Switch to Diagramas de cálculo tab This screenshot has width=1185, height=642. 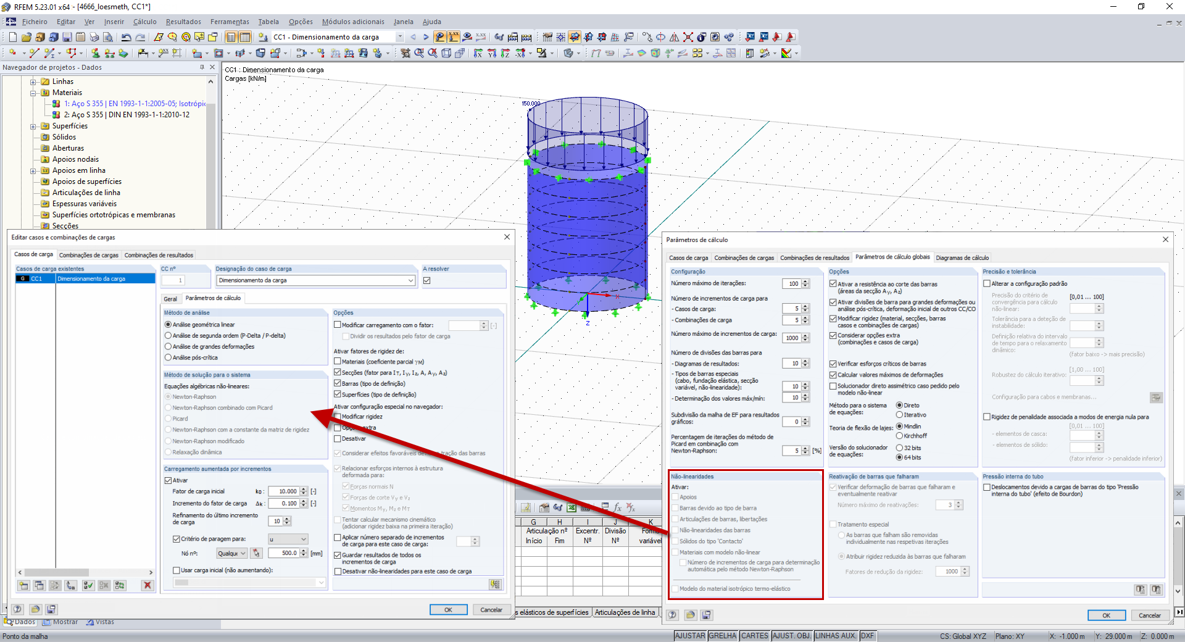point(962,258)
